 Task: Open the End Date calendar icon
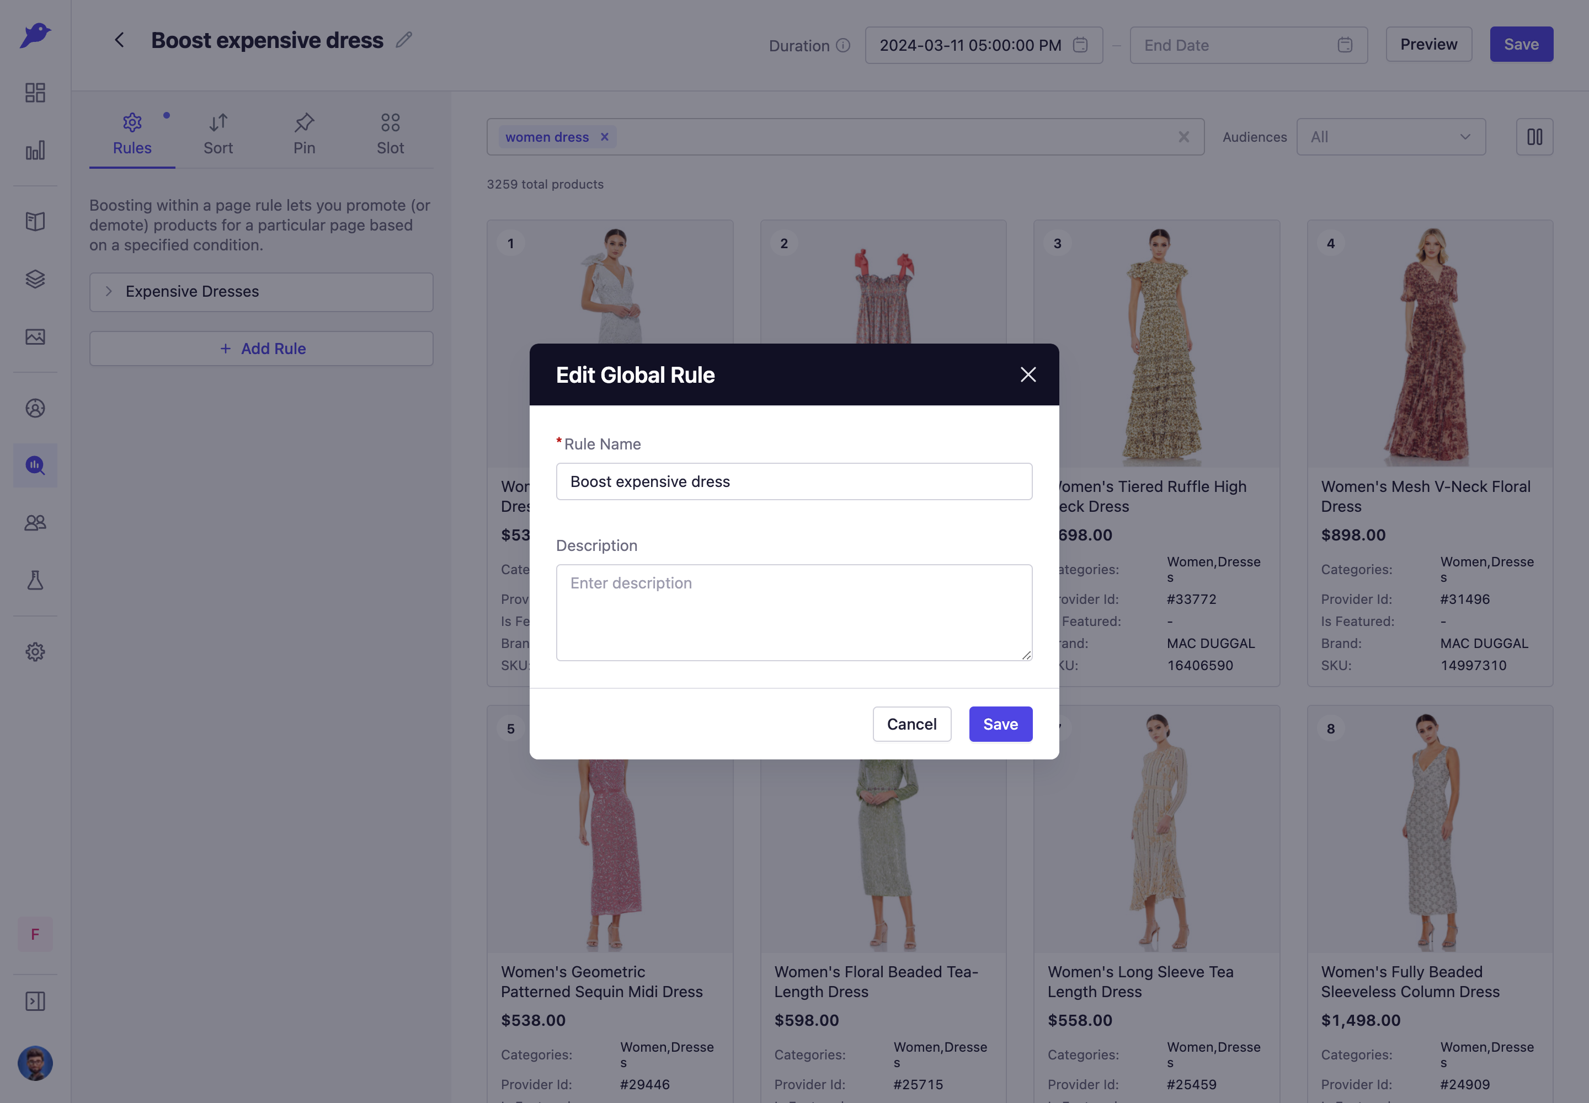tap(1345, 45)
